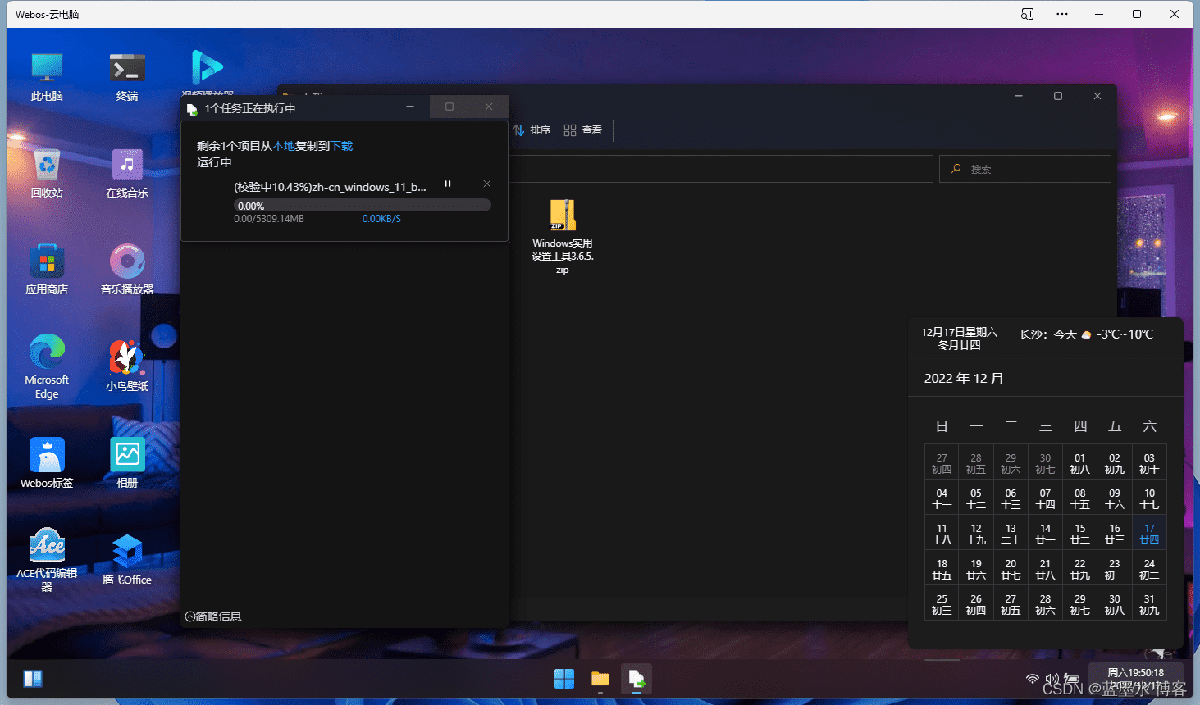Select December 14 in calendar
1200x705 pixels.
(1045, 534)
